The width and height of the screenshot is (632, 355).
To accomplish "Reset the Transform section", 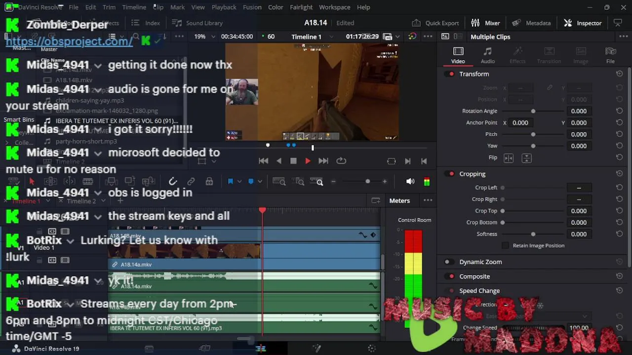I will tap(619, 74).
